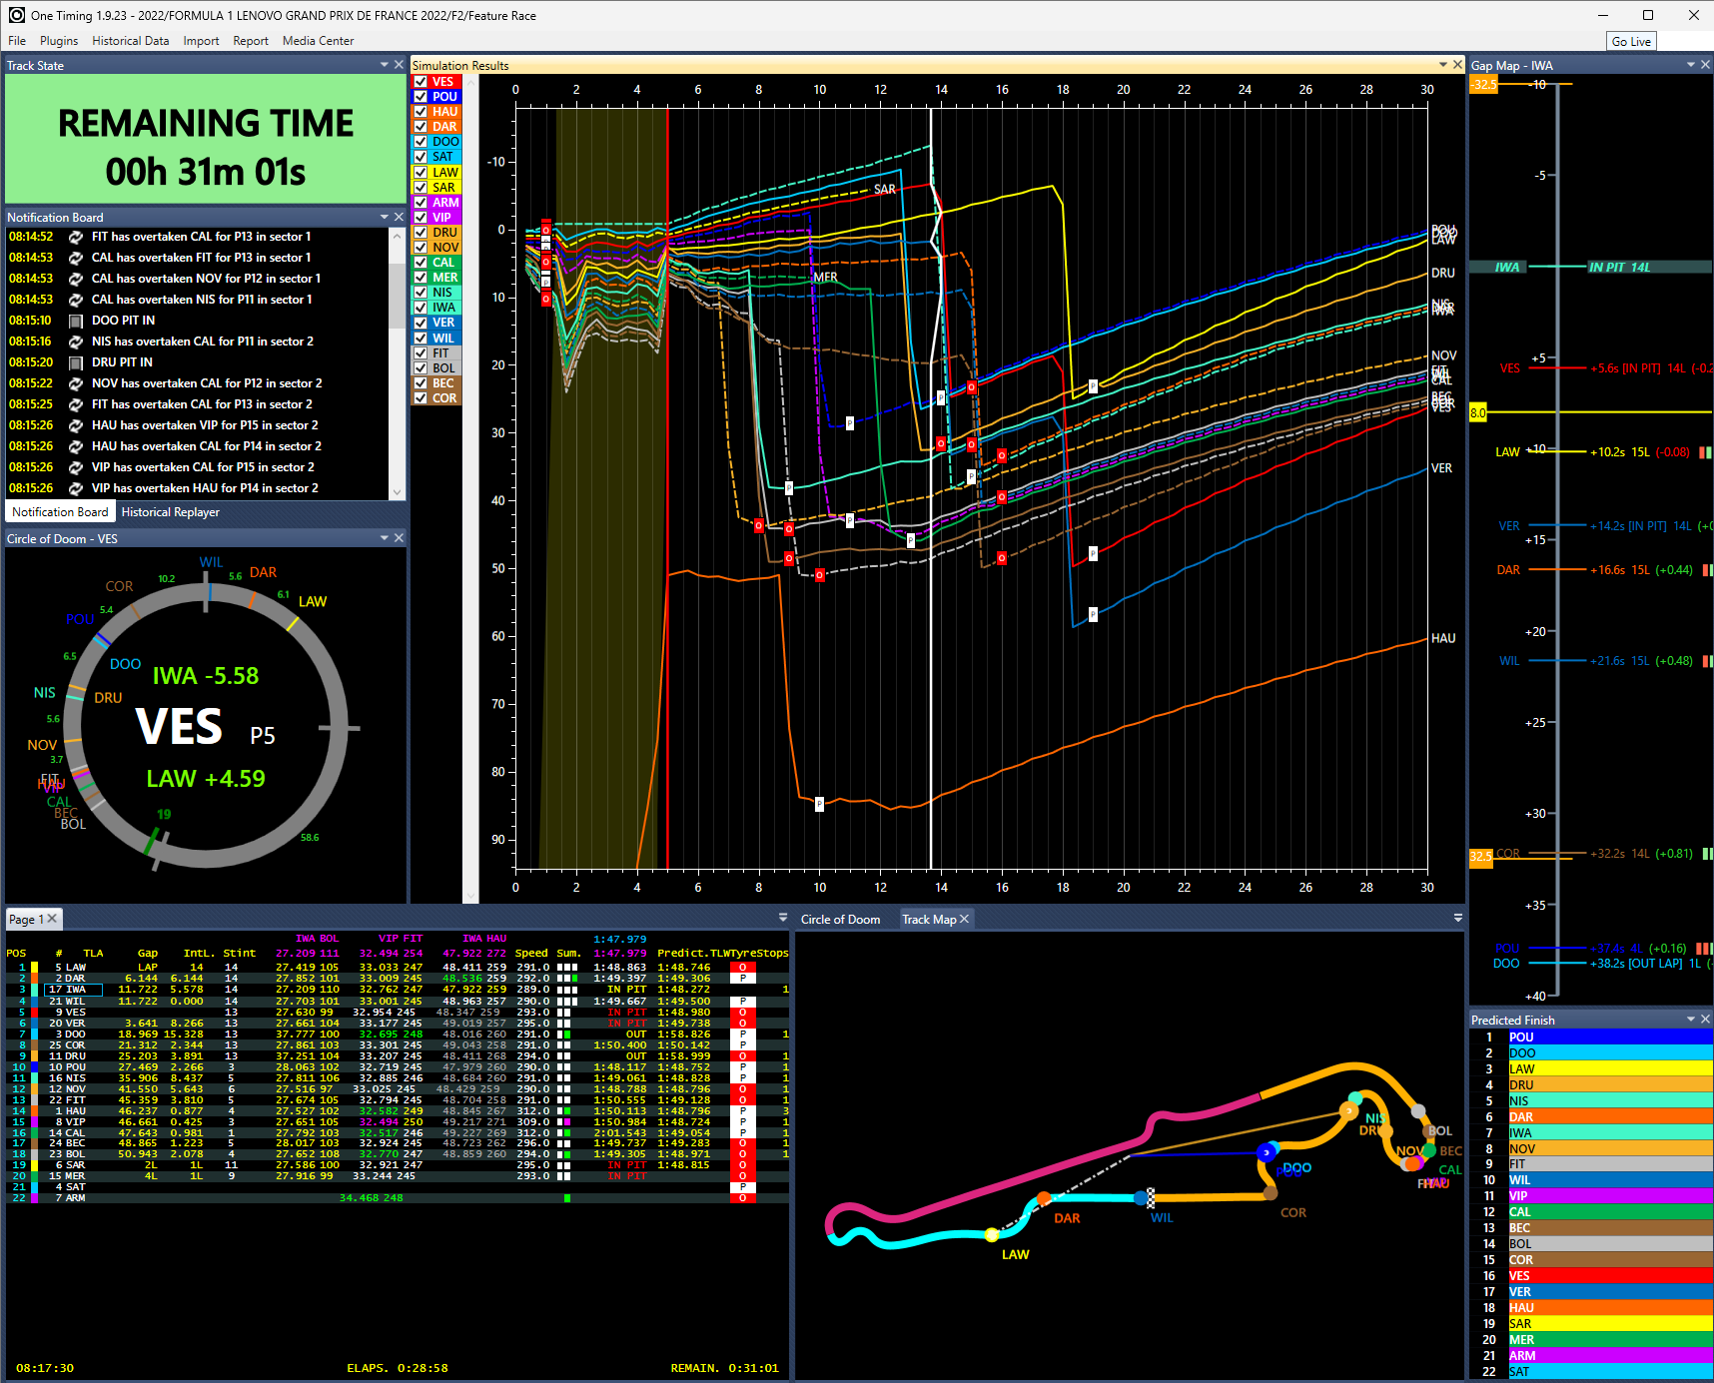Image resolution: width=1714 pixels, height=1383 pixels.
Task: Click the Go Live button
Action: [x=1631, y=41]
